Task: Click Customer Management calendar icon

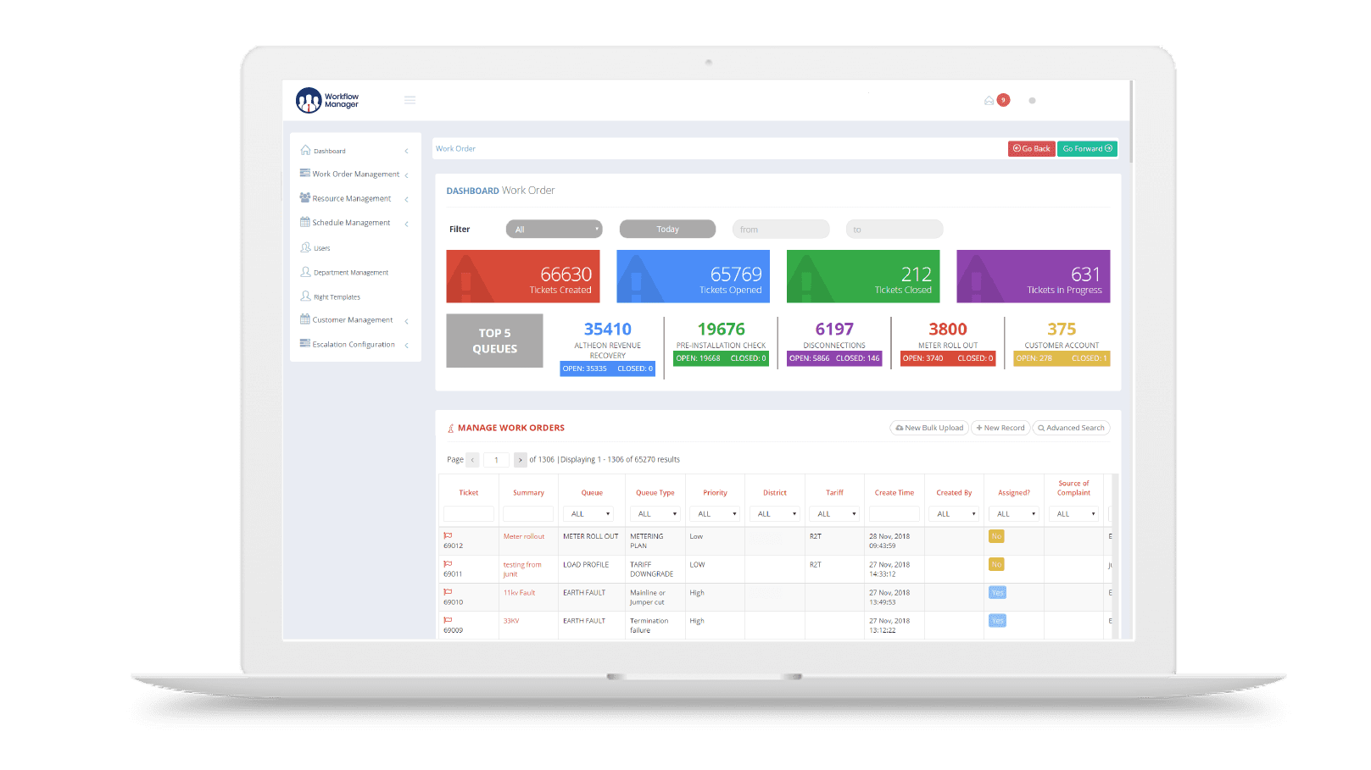Action: tap(304, 319)
